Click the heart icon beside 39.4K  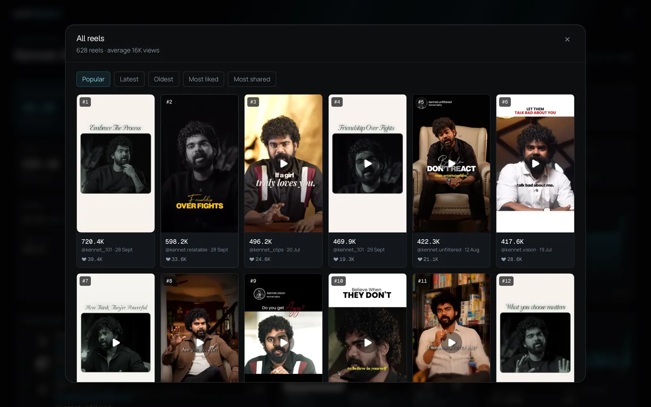pyautogui.click(x=84, y=259)
